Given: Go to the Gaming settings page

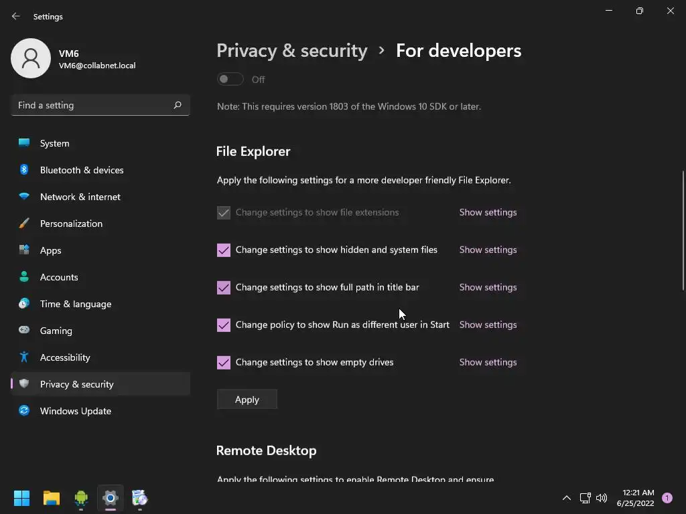Looking at the screenshot, I should (56, 331).
